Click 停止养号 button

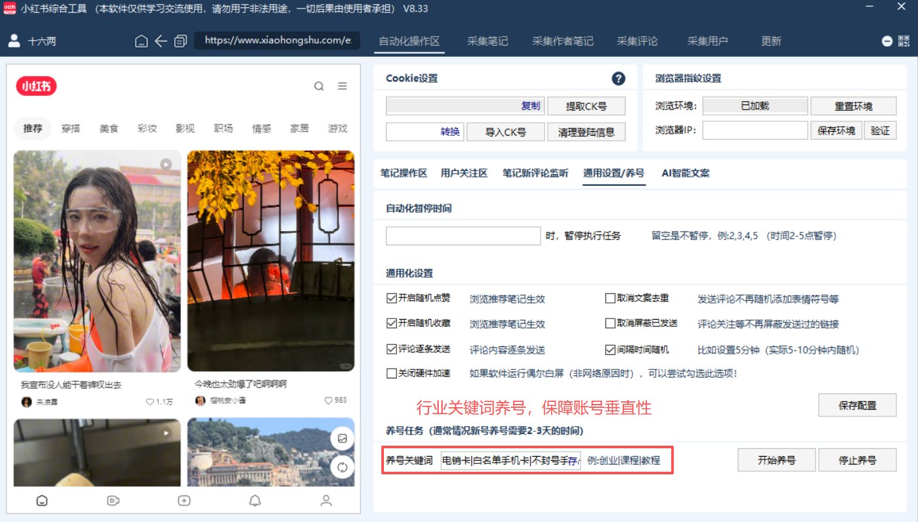click(857, 460)
